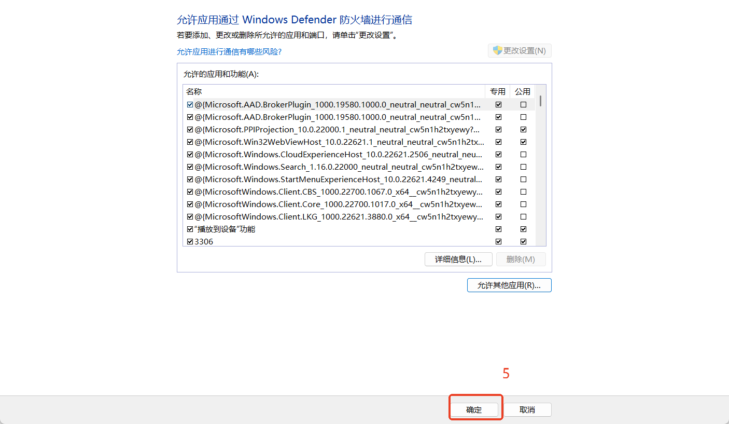Toggle 专用 checkbox for CloudExperienceHost

499,154
